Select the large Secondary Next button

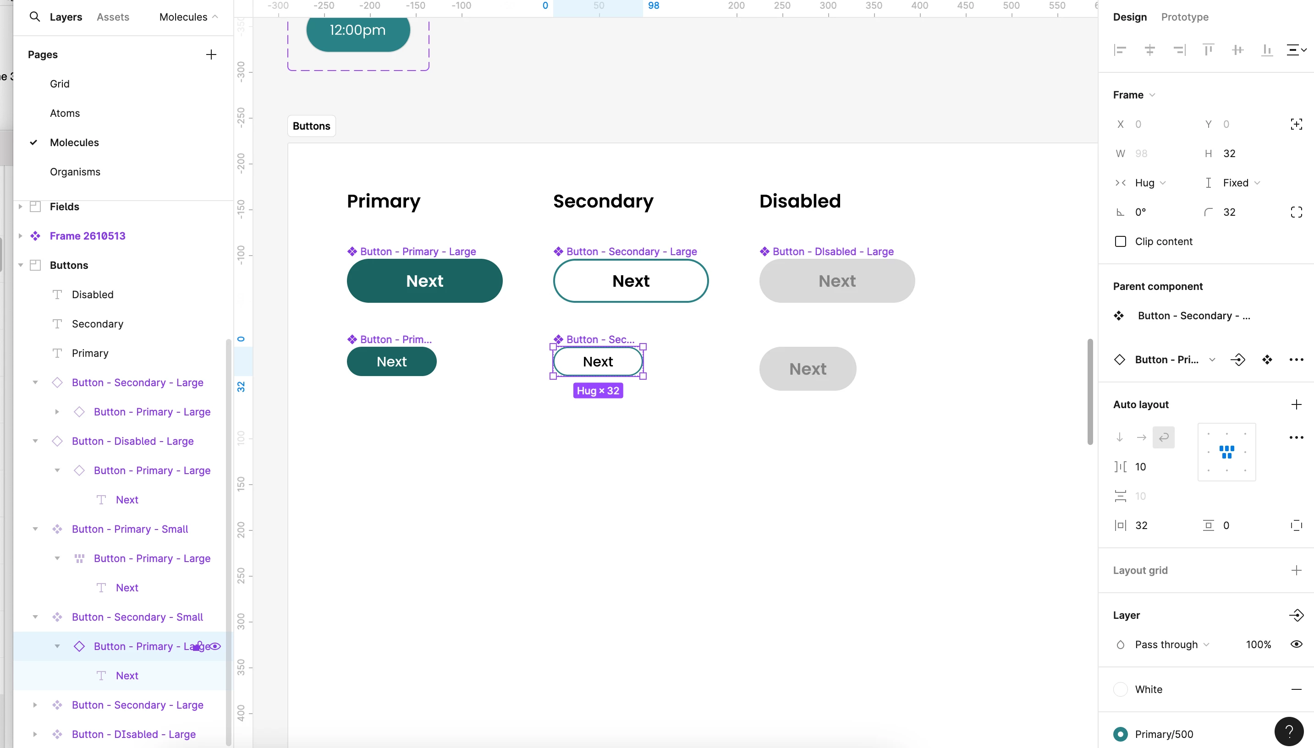[631, 280]
